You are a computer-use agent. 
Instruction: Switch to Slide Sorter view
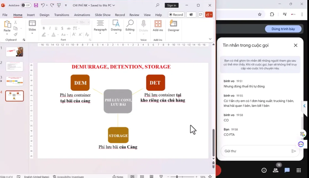142,177
